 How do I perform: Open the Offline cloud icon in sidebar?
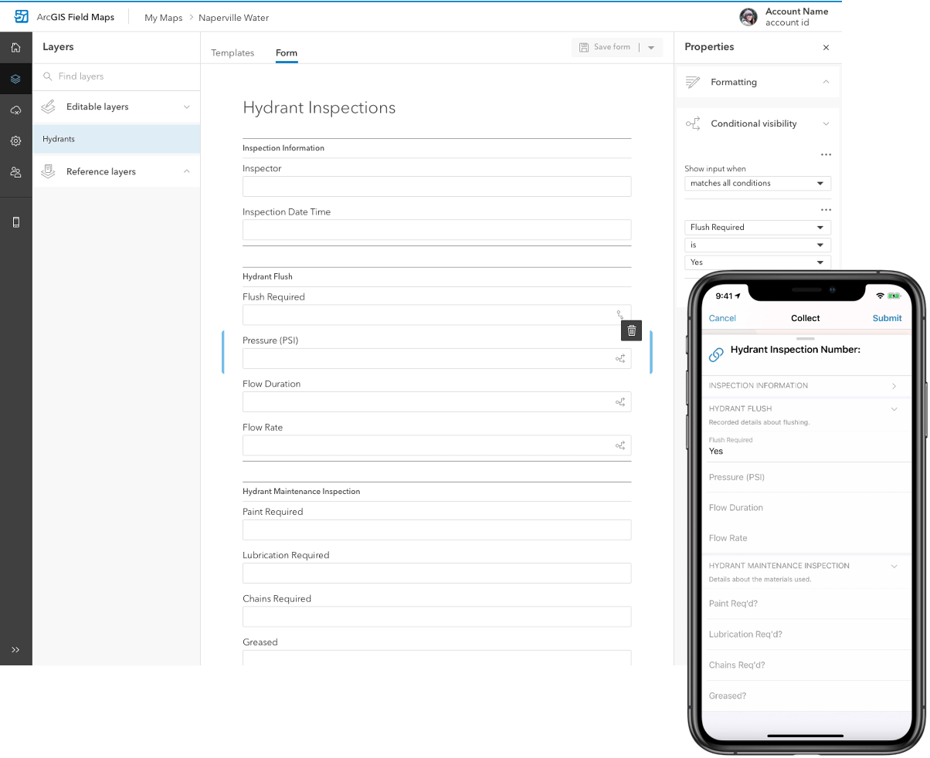coord(15,110)
